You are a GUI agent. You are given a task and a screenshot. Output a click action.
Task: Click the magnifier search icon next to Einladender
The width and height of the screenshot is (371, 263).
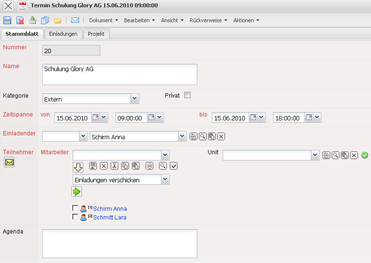click(202, 137)
